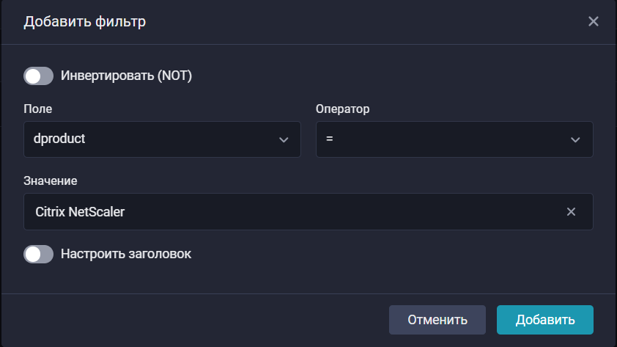
Task: Clear the Citrix NetScaler value
Action: coord(571,212)
